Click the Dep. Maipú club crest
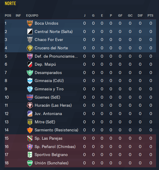 pos(30,64)
